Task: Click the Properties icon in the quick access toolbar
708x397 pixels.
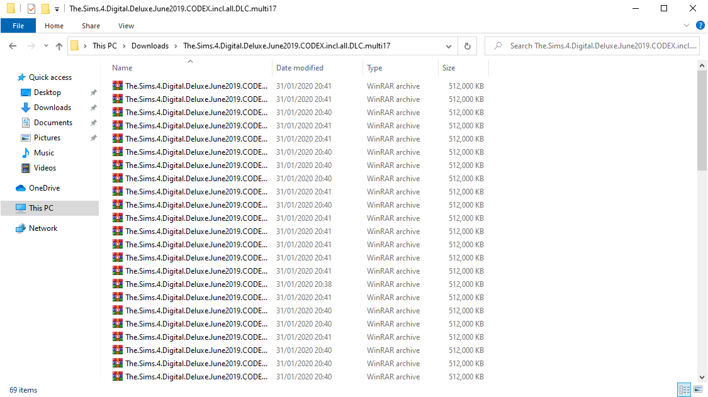Action: (31, 9)
